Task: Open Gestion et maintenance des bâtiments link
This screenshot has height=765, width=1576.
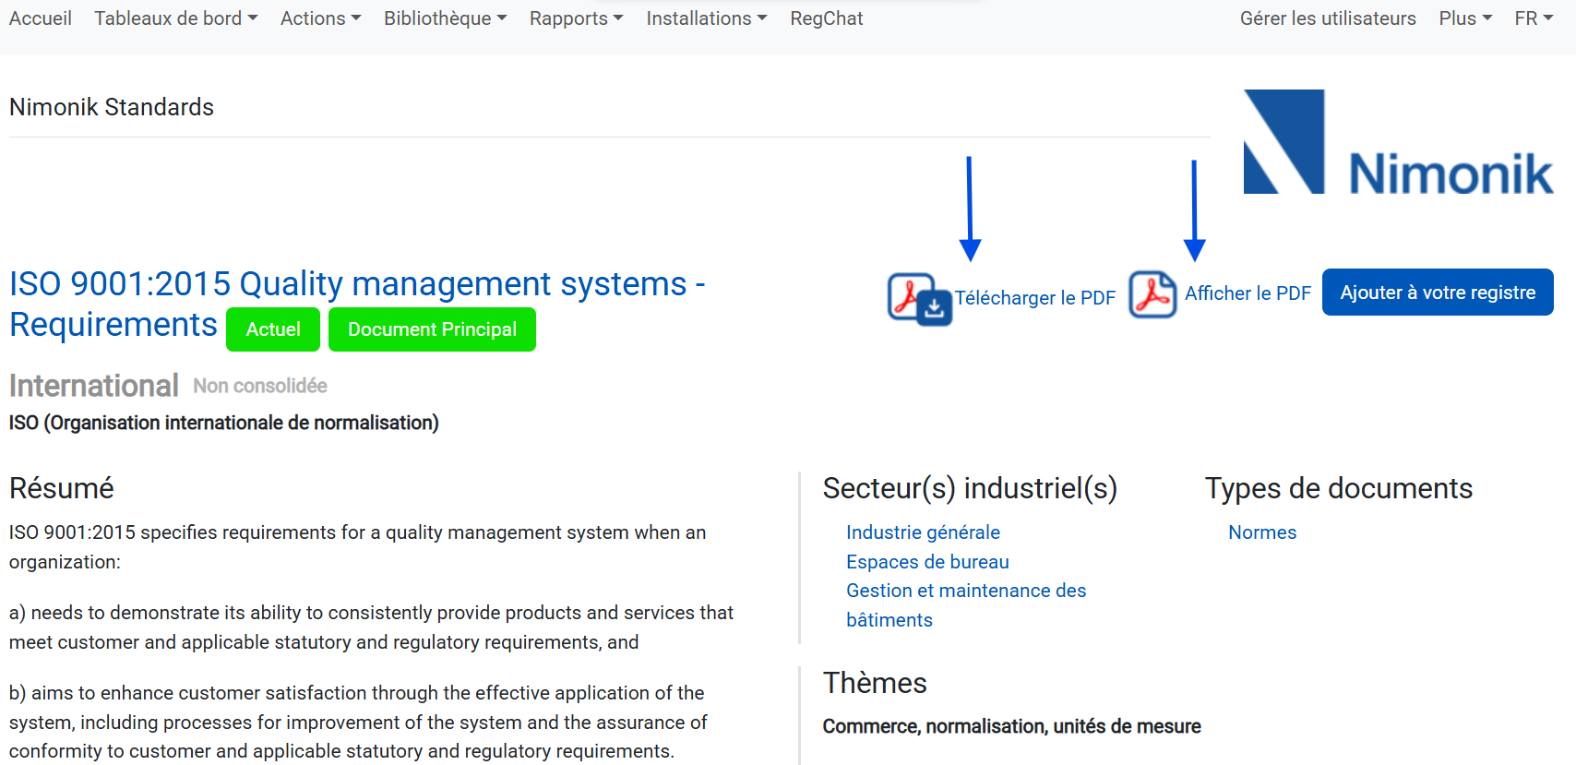Action: (x=966, y=605)
